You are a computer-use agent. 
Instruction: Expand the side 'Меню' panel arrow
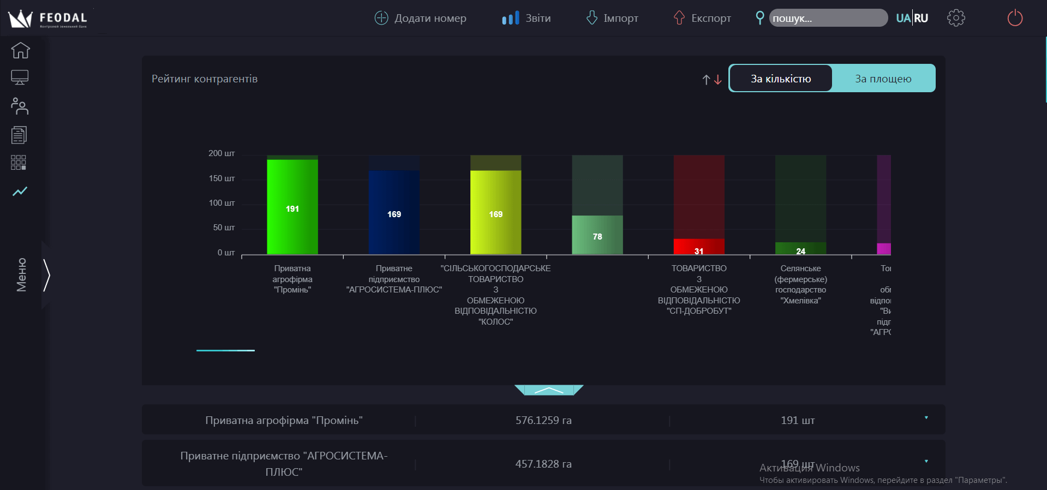pos(47,276)
